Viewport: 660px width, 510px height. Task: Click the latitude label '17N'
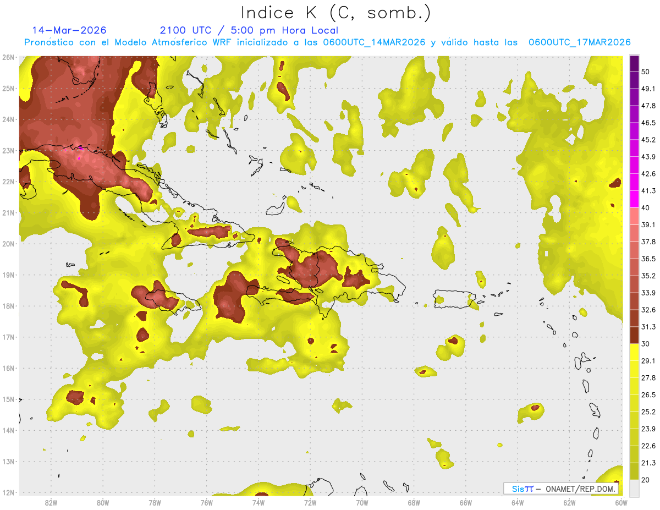[x=8, y=337]
